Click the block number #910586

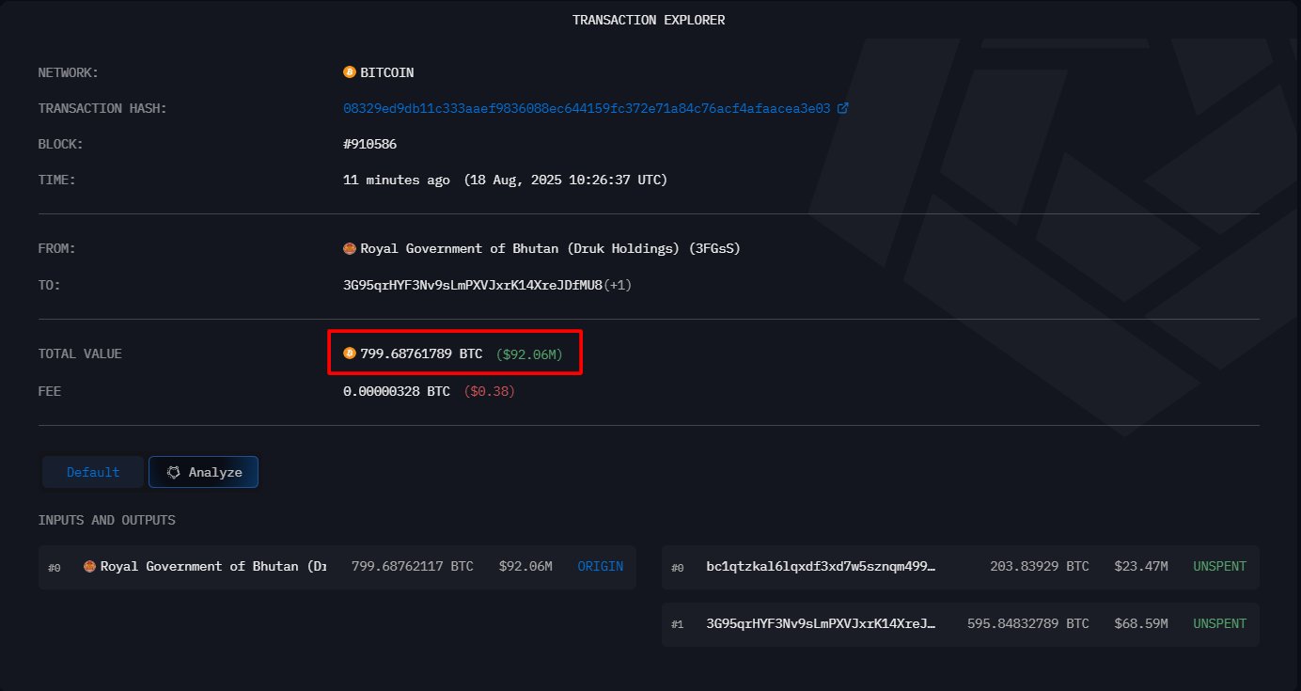(371, 143)
